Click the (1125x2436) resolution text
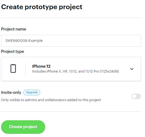This screenshot has height=137, width=145. pos(109,71)
